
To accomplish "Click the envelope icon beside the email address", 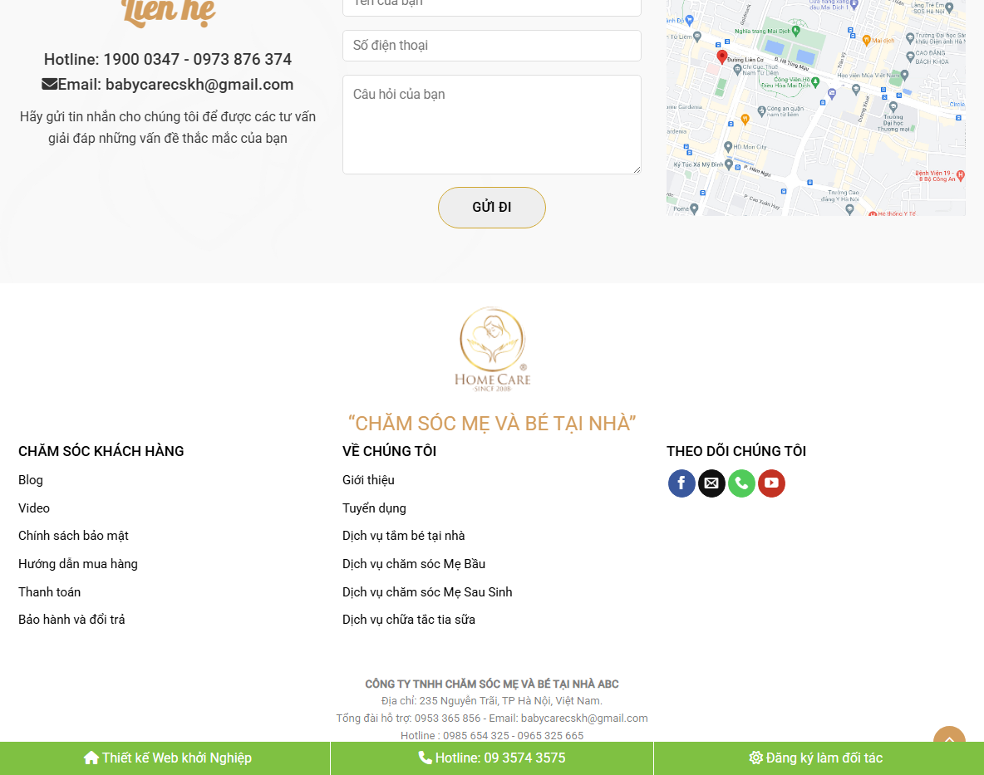I will tap(49, 84).
